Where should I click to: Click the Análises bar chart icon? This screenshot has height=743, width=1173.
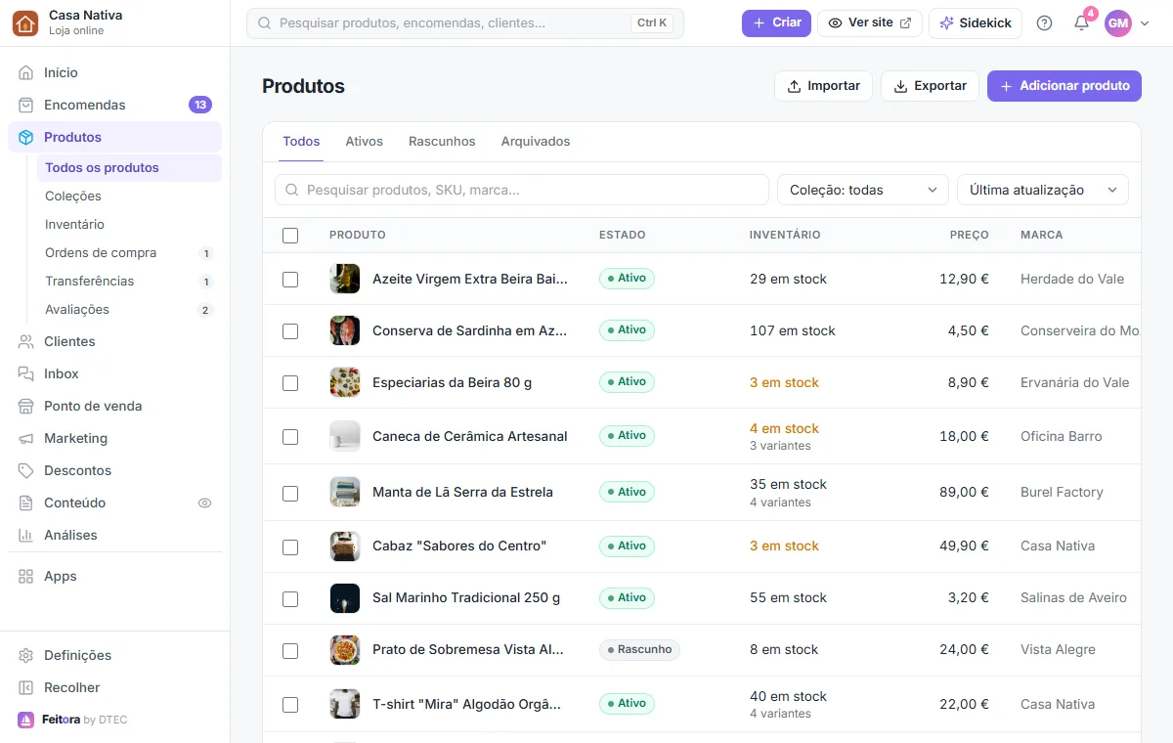pyautogui.click(x=26, y=535)
